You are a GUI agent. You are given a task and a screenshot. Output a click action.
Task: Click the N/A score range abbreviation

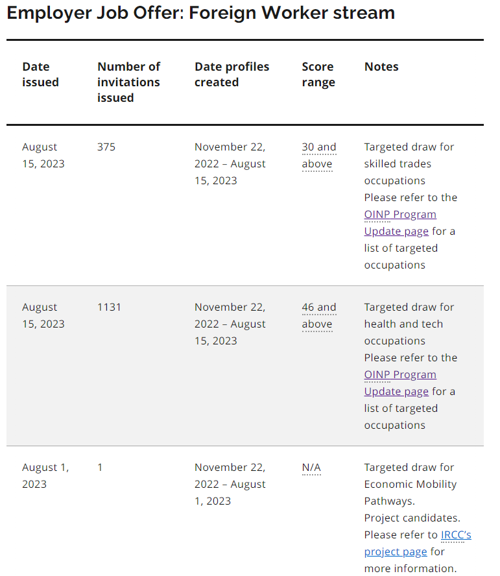pyautogui.click(x=311, y=467)
